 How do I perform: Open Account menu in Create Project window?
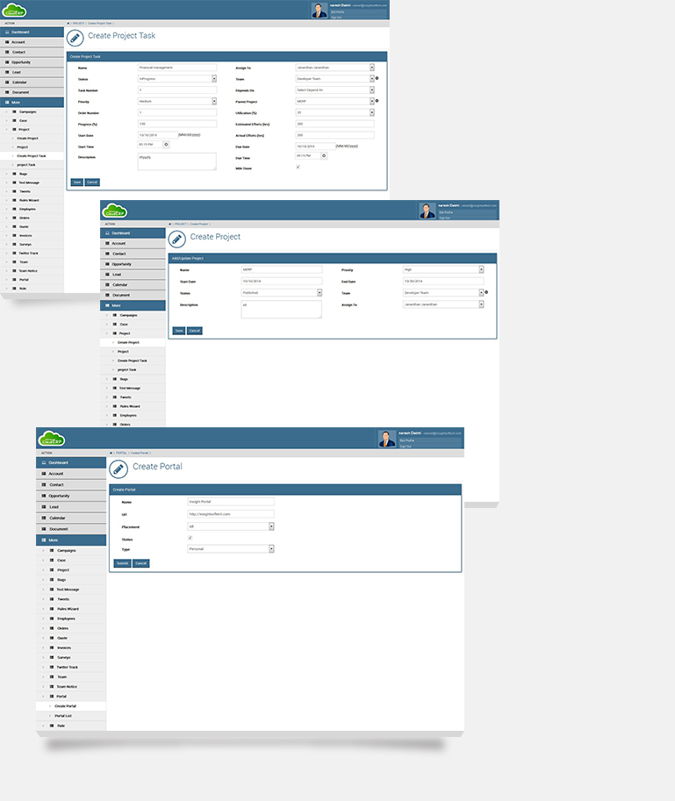133,243
